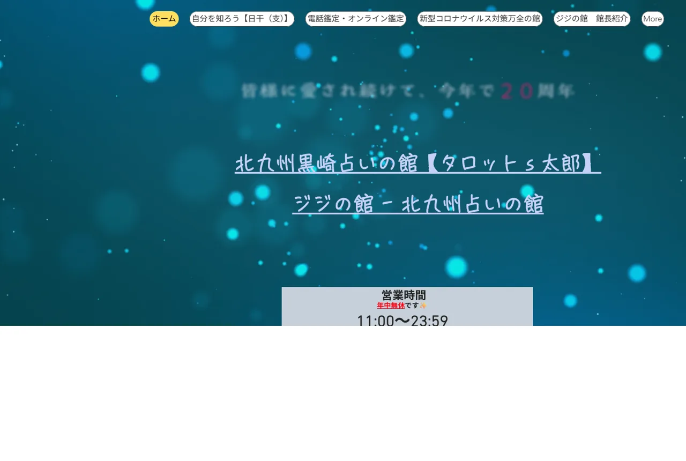
Task: Click the ジジの館 - 北九州占いの館 link
Action: point(418,204)
